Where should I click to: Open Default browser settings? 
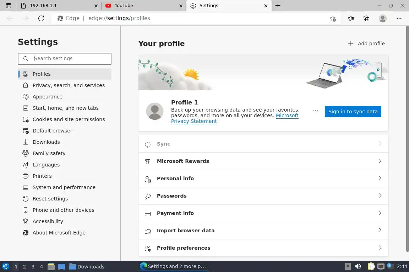point(64,131)
